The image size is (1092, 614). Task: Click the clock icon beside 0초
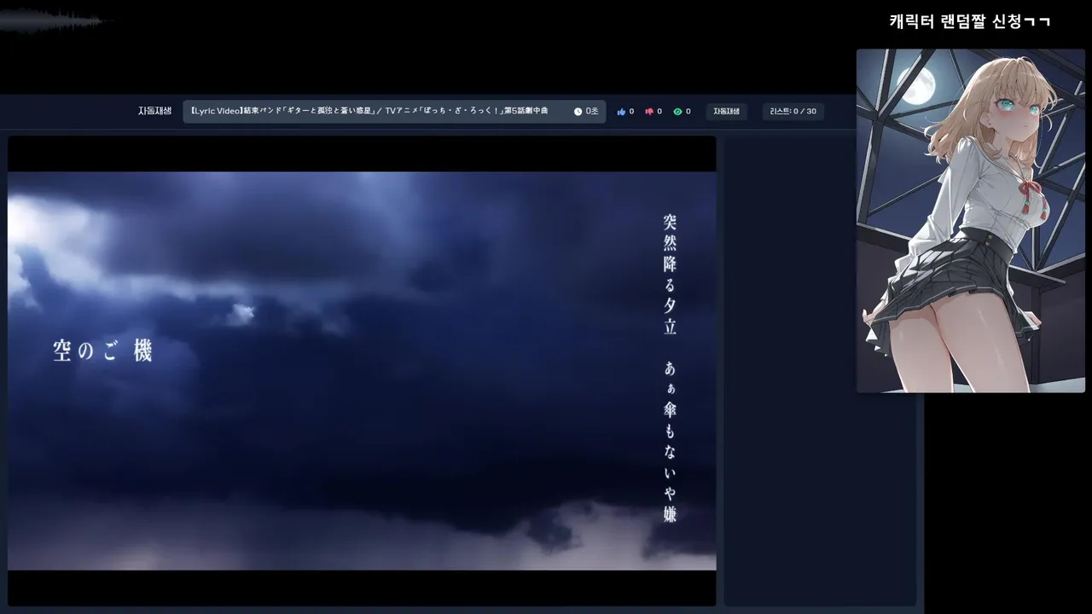pos(578,112)
